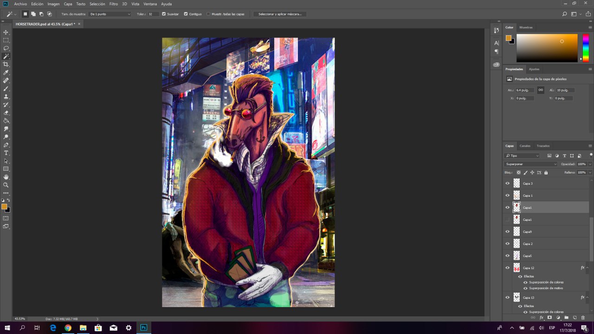594x334 pixels.
Task: Click the foreground color swatch in toolbar
Action: point(4,206)
